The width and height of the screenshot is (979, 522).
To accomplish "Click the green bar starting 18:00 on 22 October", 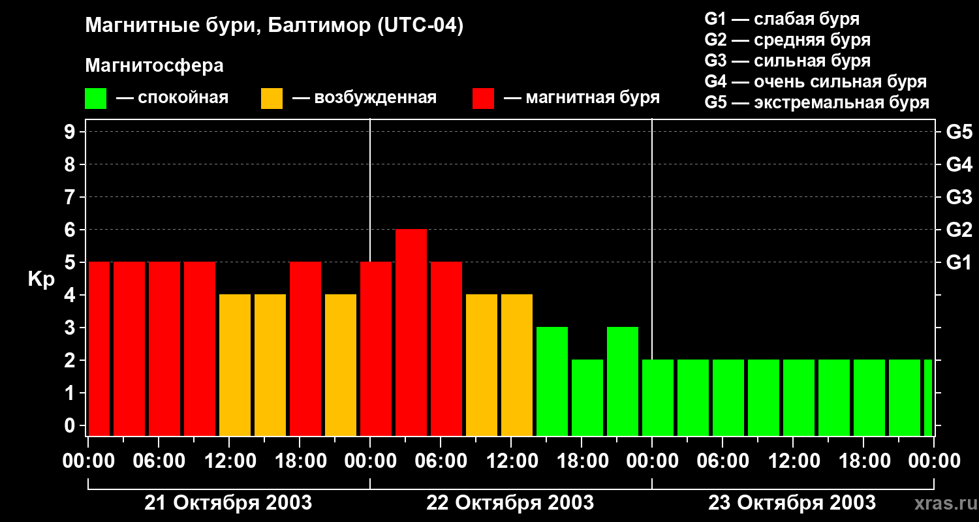I will click(587, 398).
